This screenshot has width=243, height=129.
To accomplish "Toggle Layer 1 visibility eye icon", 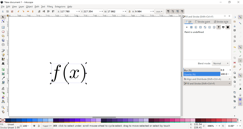I will coord(34,126).
